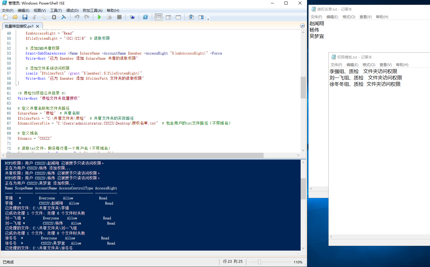This screenshot has width=430, height=267.
Task: Open the 帮助(H) menu in PowerShell ISE
Action: [x=113, y=10]
